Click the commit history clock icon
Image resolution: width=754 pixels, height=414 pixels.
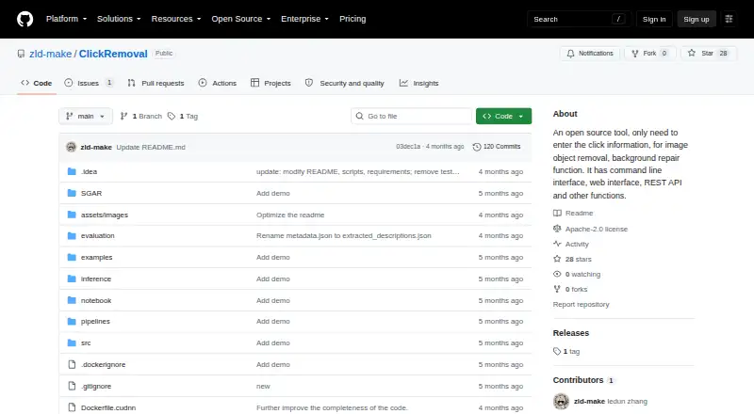pyautogui.click(x=477, y=147)
